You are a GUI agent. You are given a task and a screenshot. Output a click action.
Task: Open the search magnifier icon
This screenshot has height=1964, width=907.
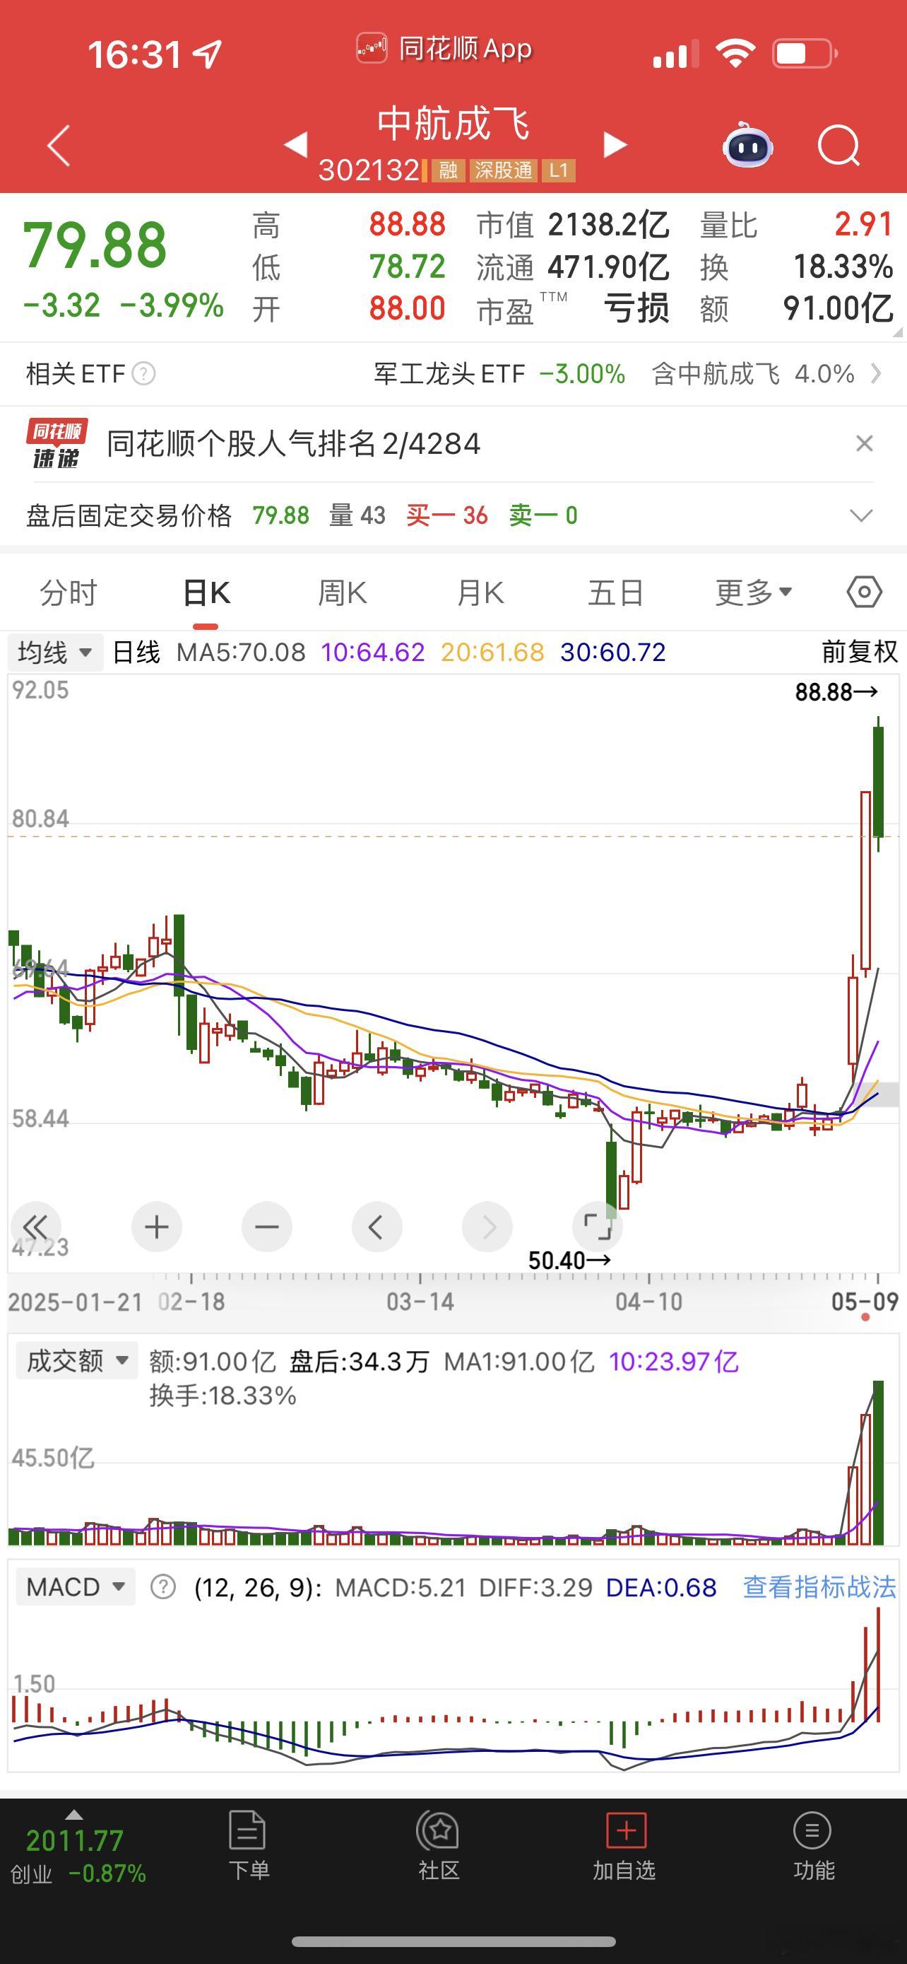tap(838, 145)
